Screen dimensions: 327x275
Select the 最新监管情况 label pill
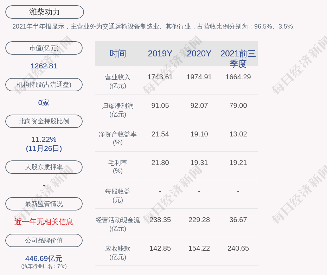(44, 204)
